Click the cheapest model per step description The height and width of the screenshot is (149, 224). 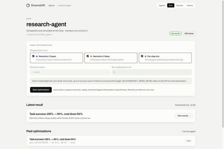tap(164, 60)
